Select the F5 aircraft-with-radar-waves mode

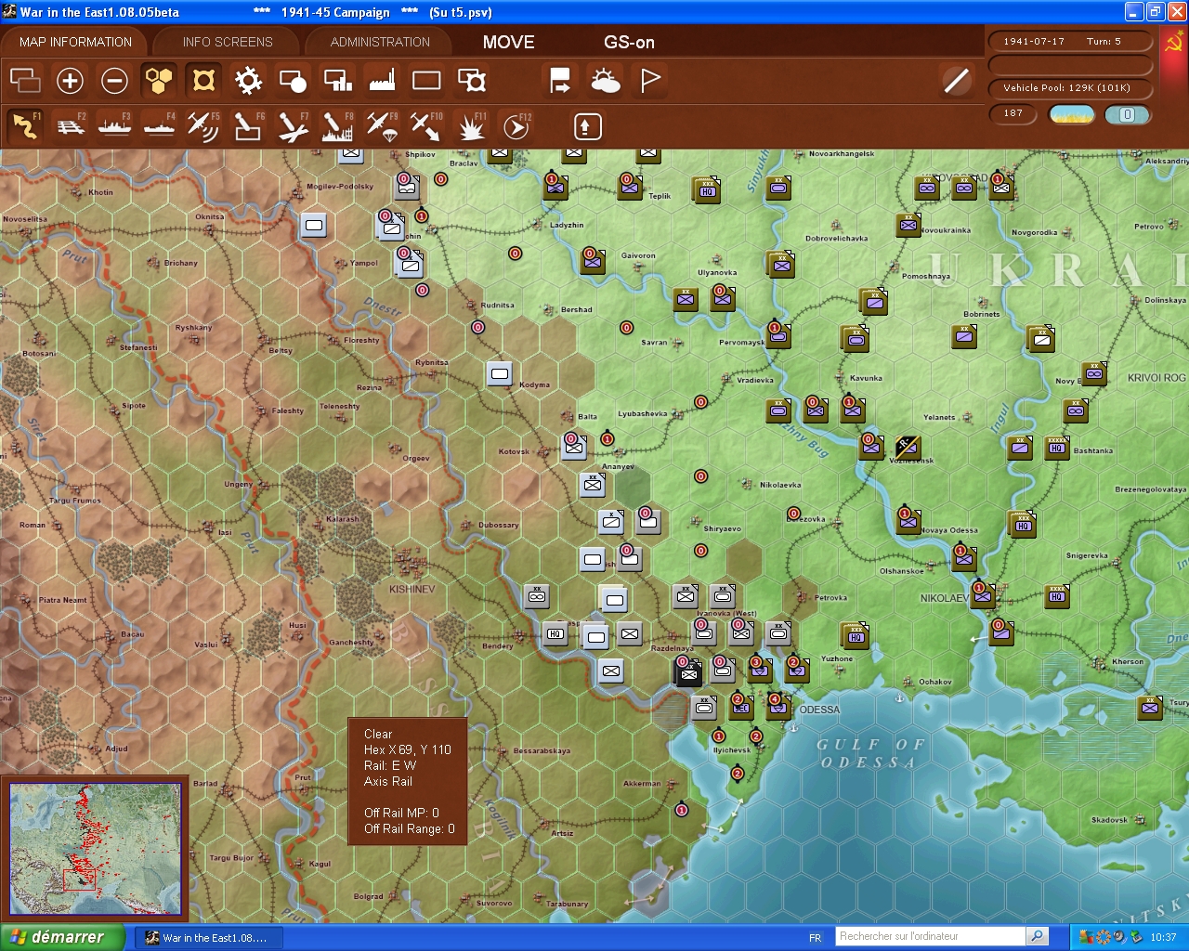pyautogui.click(x=203, y=126)
